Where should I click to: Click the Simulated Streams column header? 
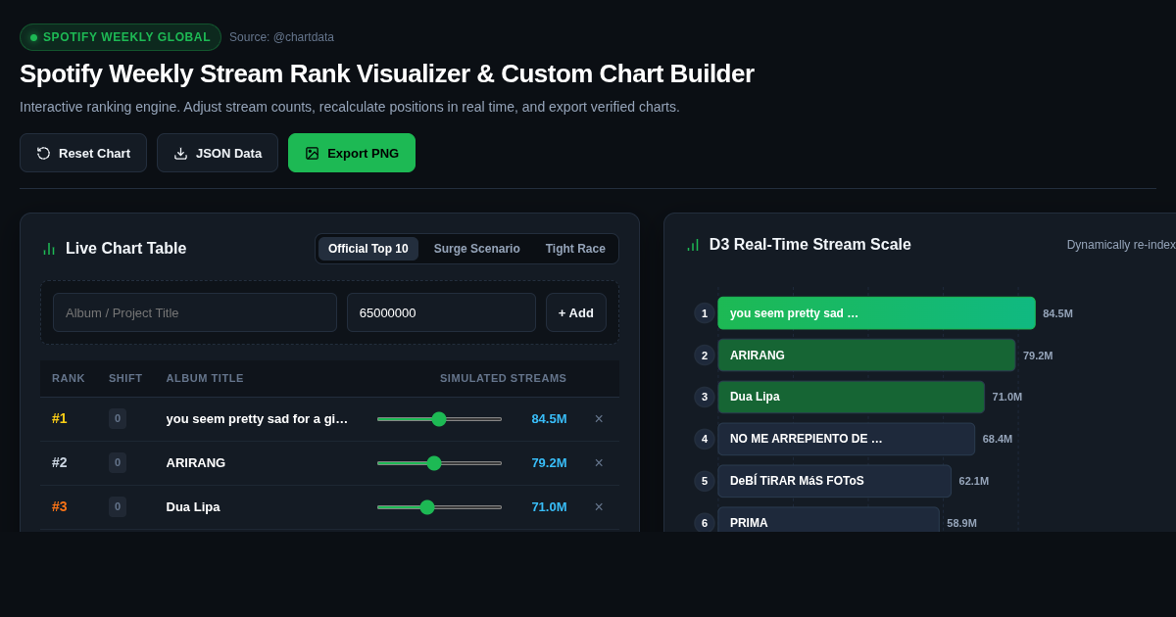(x=503, y=378)
